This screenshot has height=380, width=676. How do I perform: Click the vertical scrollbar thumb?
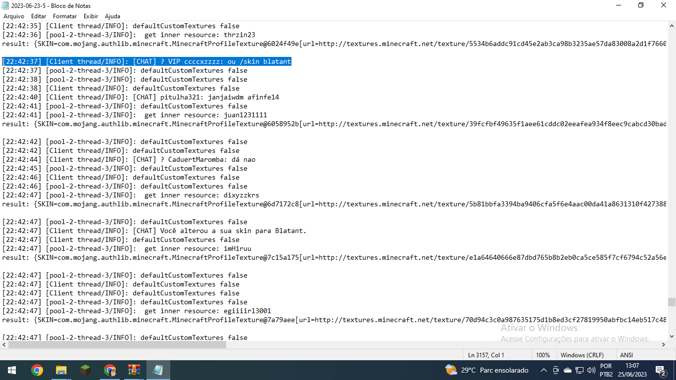672,302
